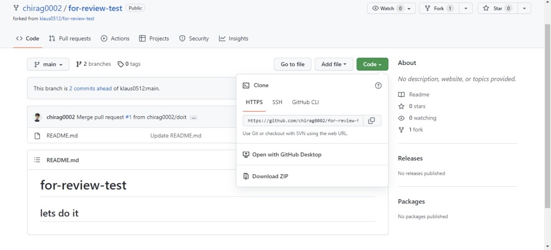Click the README.md title in the readme header
The height and width of the screenshot is (250, 551).
63,160
